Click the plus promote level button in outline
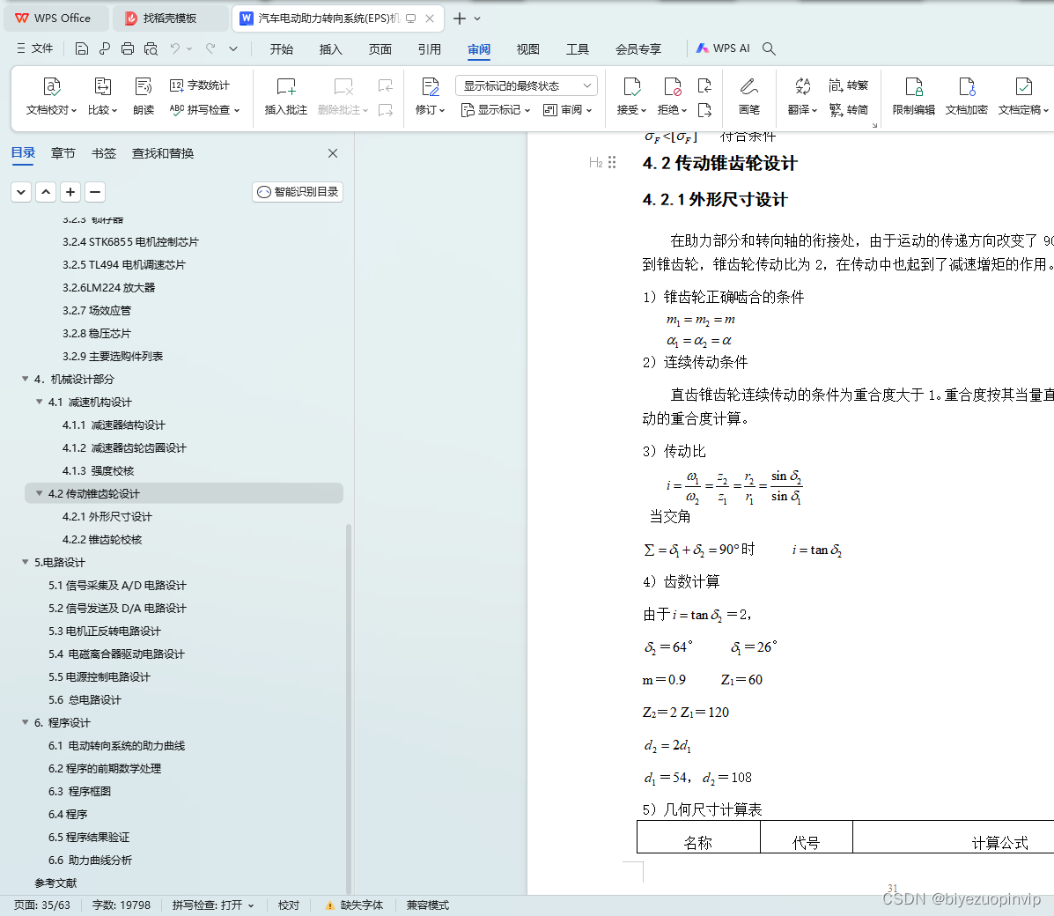1054x916 pixels. [x=70, y=192]
